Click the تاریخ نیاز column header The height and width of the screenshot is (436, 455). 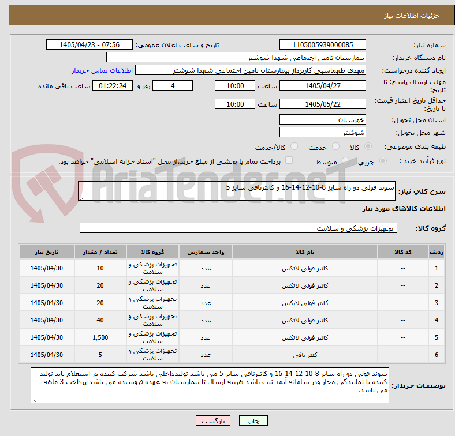pos(47,252)
